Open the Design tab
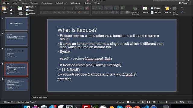 pyautogui.click(x=34, y=3)
